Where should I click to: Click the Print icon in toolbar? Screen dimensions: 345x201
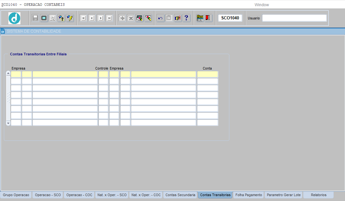tap(52, 18)
